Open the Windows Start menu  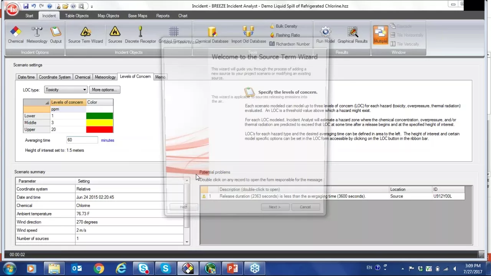click(x=9, y=268)
